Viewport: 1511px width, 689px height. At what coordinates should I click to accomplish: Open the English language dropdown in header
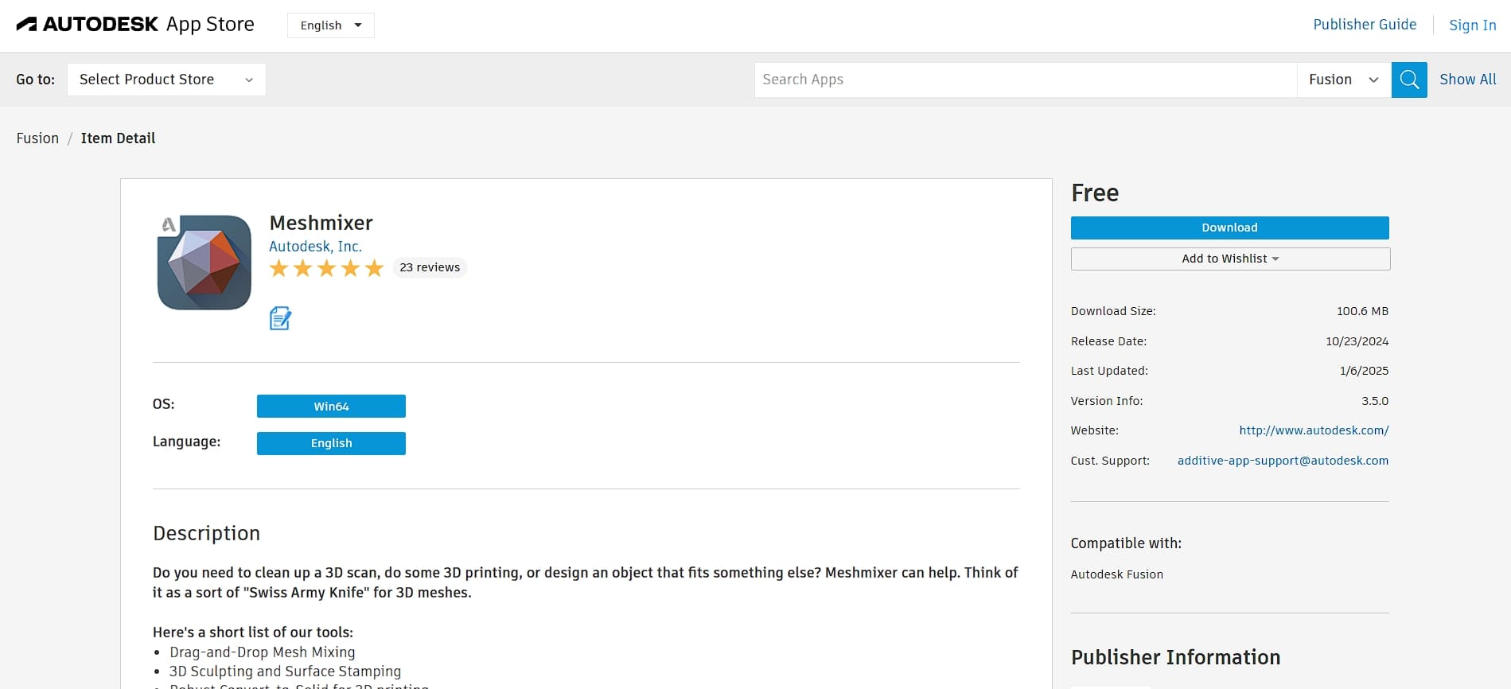330,25
